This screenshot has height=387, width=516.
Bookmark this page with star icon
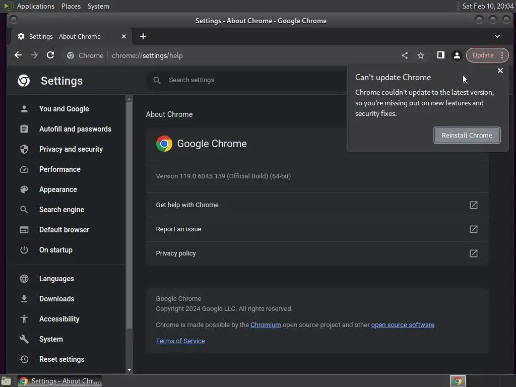point(421,55)
